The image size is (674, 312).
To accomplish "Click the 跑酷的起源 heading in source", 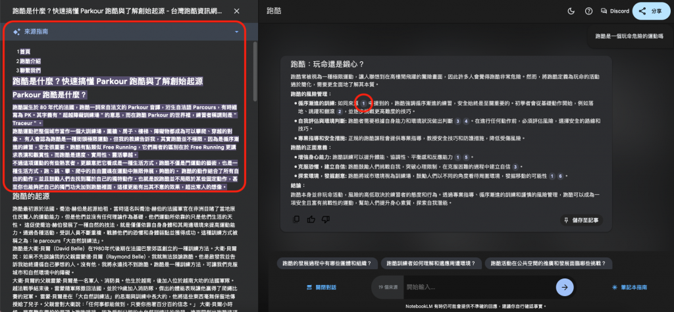I will pos(31,197).
